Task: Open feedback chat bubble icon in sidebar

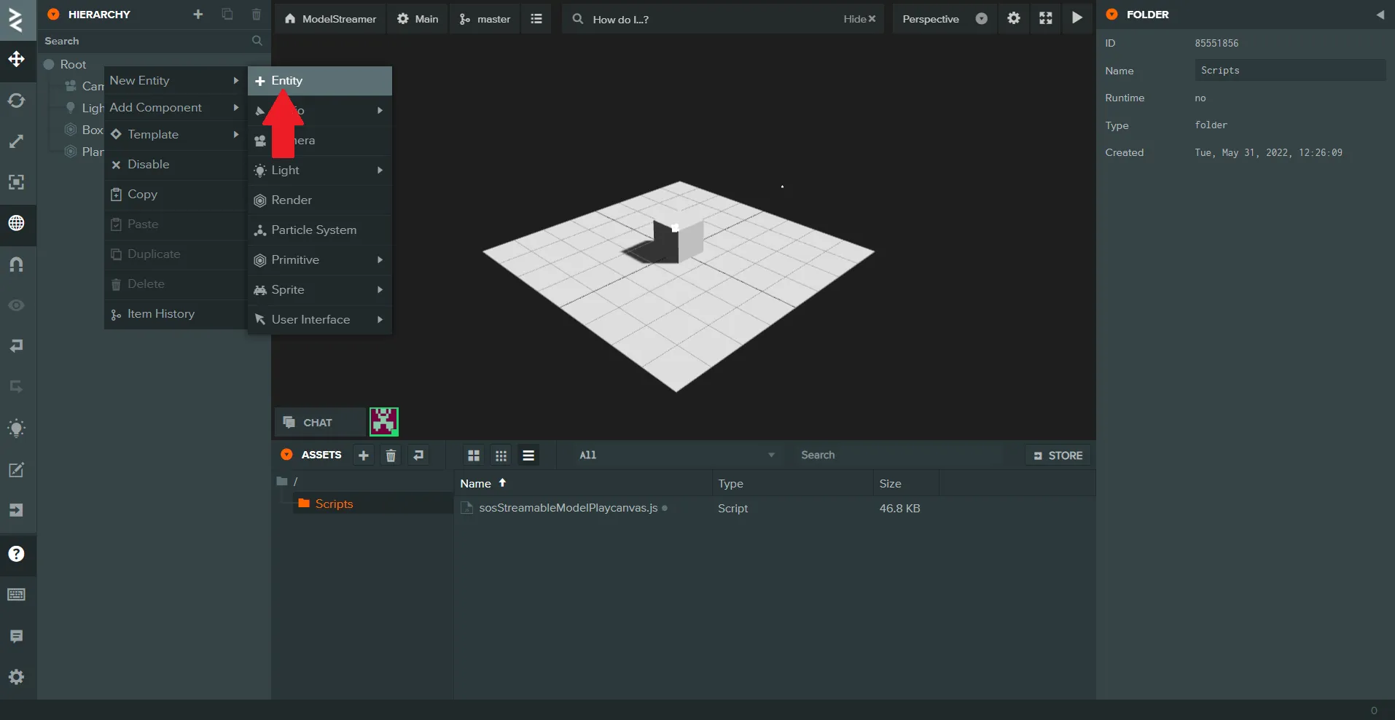Action: point(16,636)
